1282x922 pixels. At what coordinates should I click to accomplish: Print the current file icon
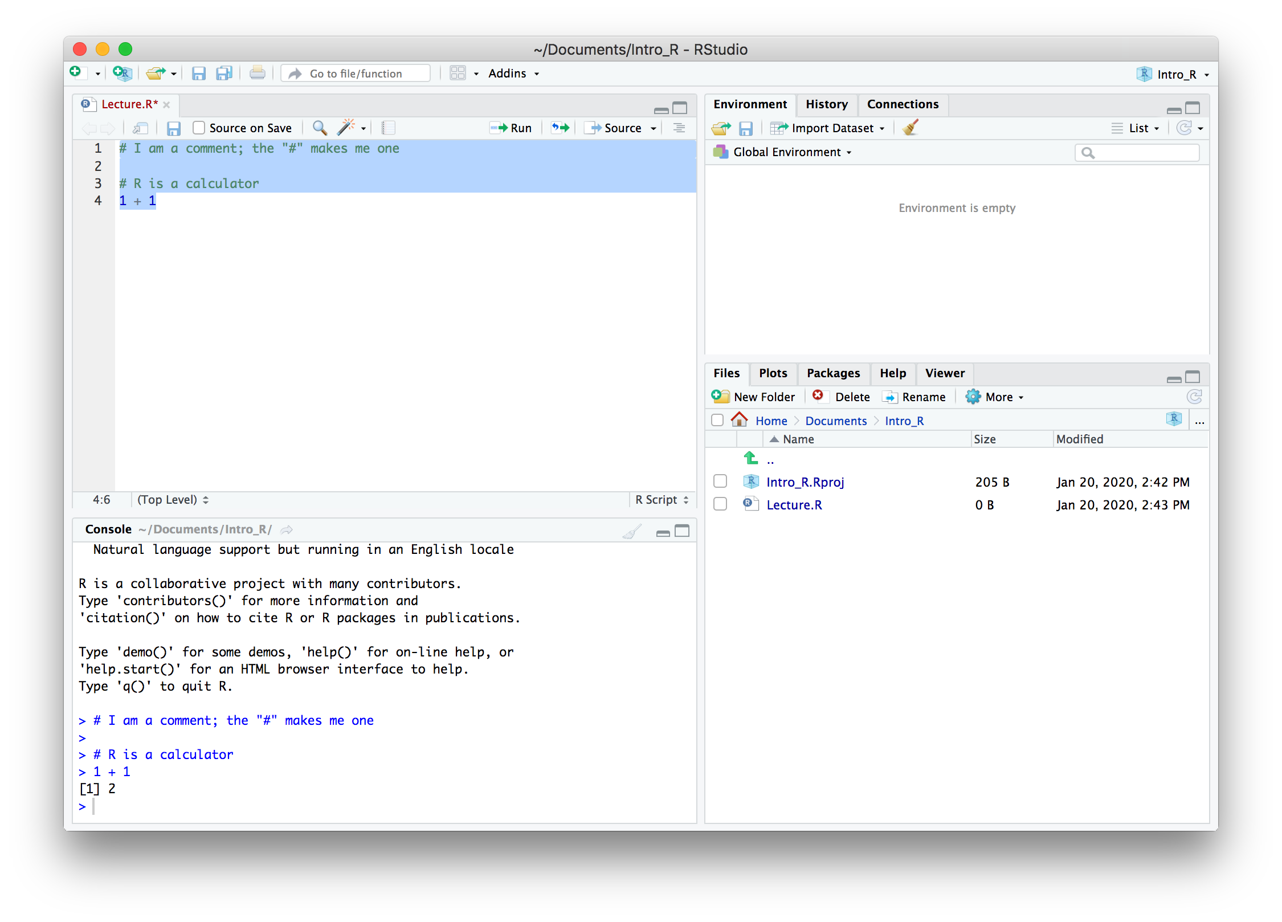coord(257,73)
